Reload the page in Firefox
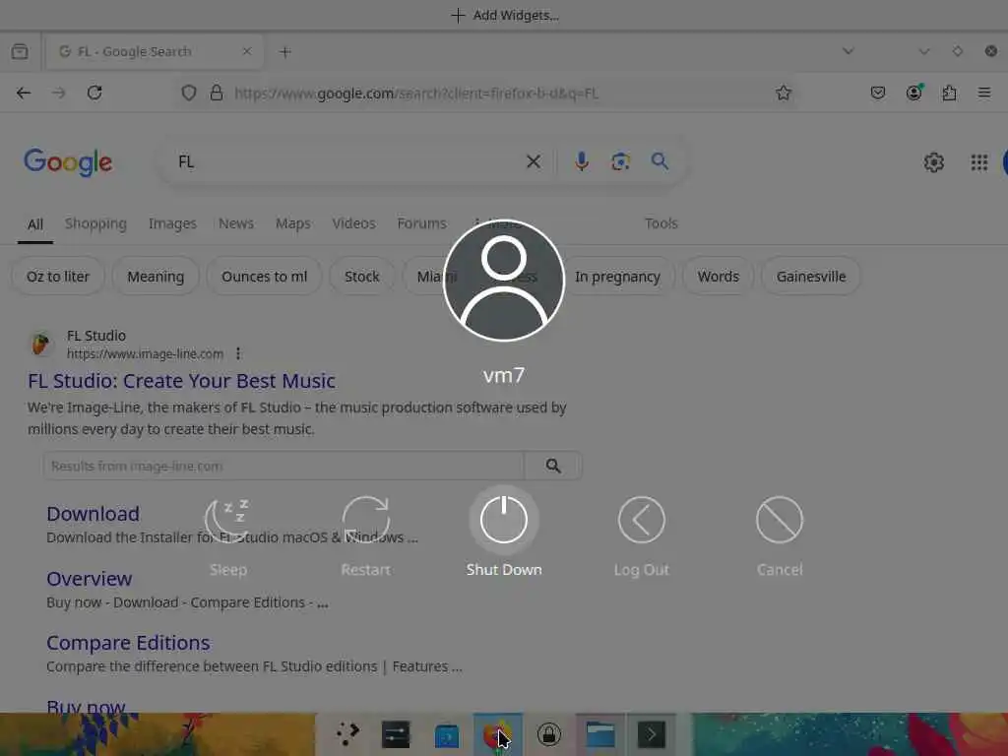 [94, 94]
